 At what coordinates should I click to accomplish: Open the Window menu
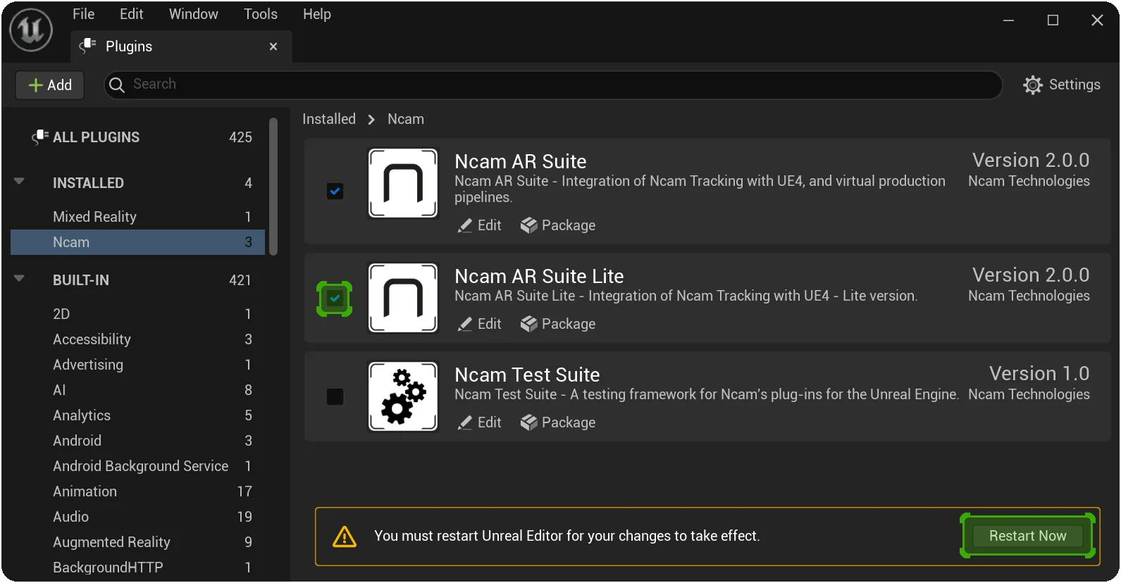tap(194, 14)
